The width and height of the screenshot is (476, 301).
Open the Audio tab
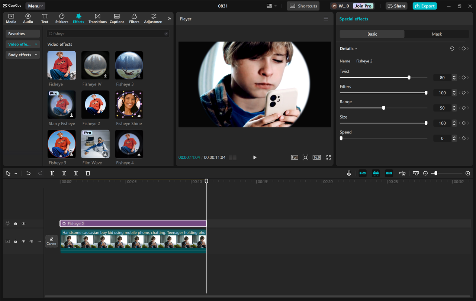pyautogui.click(x=28, y=19)
